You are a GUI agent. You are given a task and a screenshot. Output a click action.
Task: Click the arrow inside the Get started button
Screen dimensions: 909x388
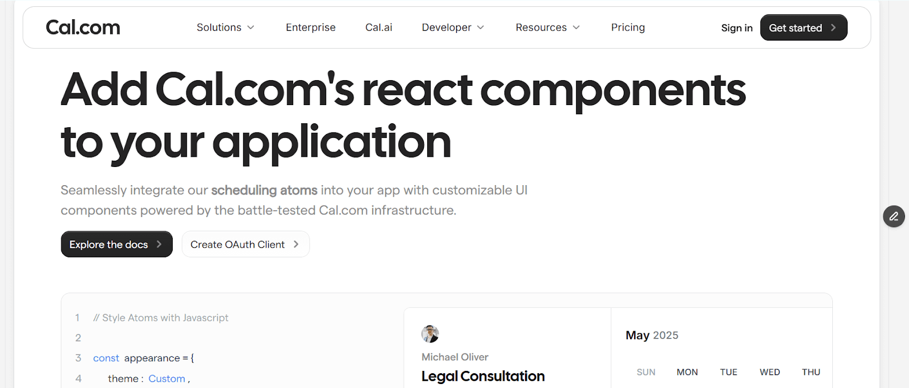coord(833,27)
